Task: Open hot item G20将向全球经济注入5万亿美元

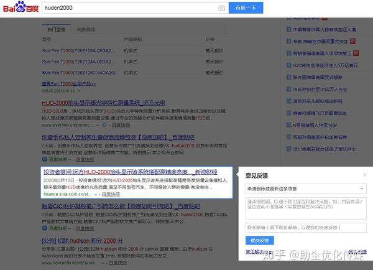Action: tap(325, 65)
